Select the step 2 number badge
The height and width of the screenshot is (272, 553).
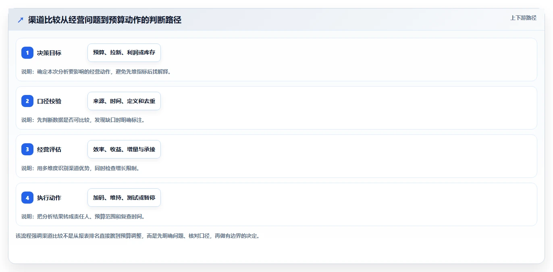pyautogui.click(x=27, y=101)
